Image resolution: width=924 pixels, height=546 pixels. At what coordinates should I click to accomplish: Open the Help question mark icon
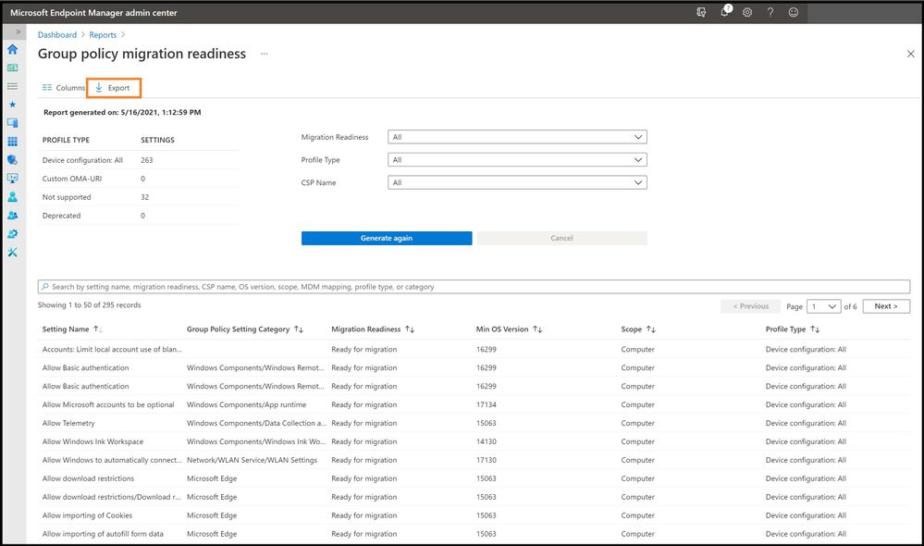point(770,12)
